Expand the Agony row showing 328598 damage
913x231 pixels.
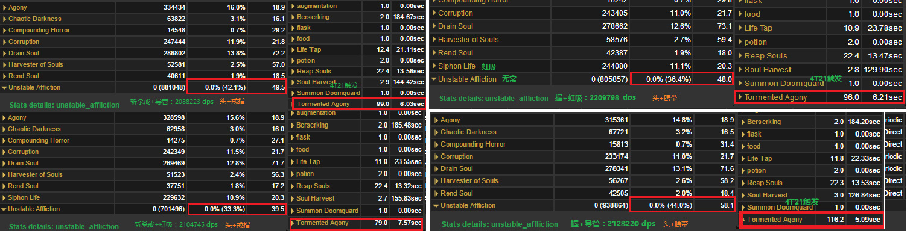point(4,117)
